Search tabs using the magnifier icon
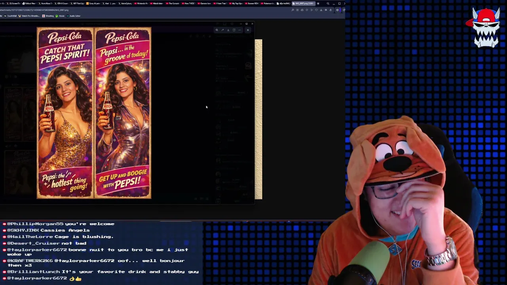The image size is (507, 285). (x=328, y=4)
